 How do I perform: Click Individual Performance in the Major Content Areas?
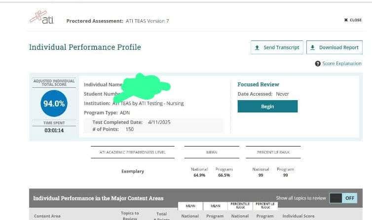click(x=98, y=198)
